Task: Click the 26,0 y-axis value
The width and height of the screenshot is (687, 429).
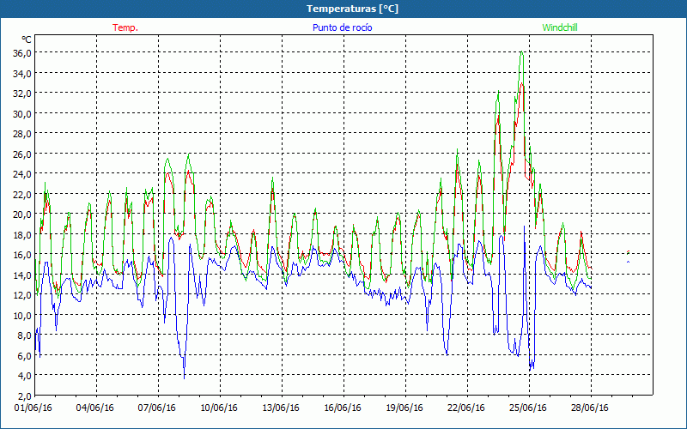Action: click(22, 154)
